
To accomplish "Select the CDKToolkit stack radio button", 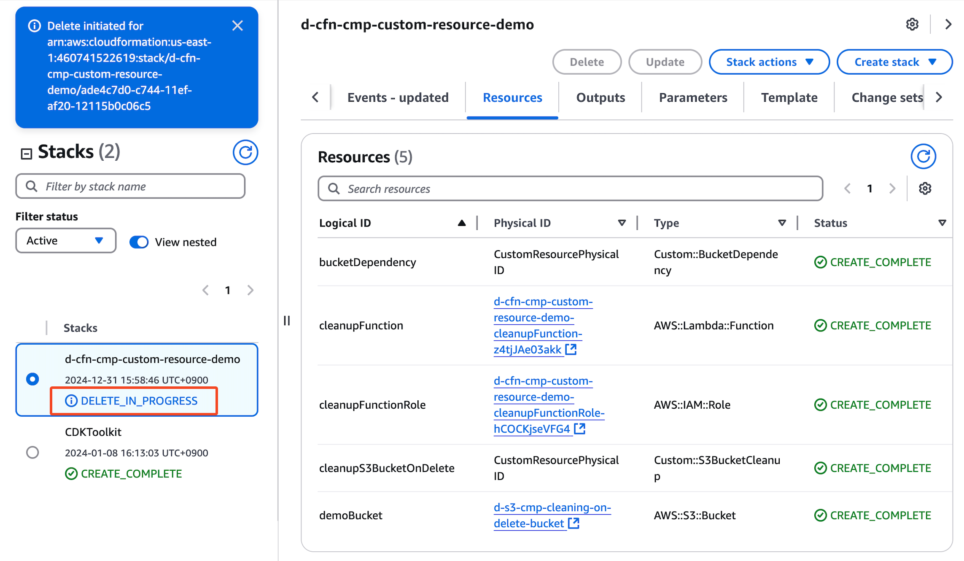I will 32,453.
